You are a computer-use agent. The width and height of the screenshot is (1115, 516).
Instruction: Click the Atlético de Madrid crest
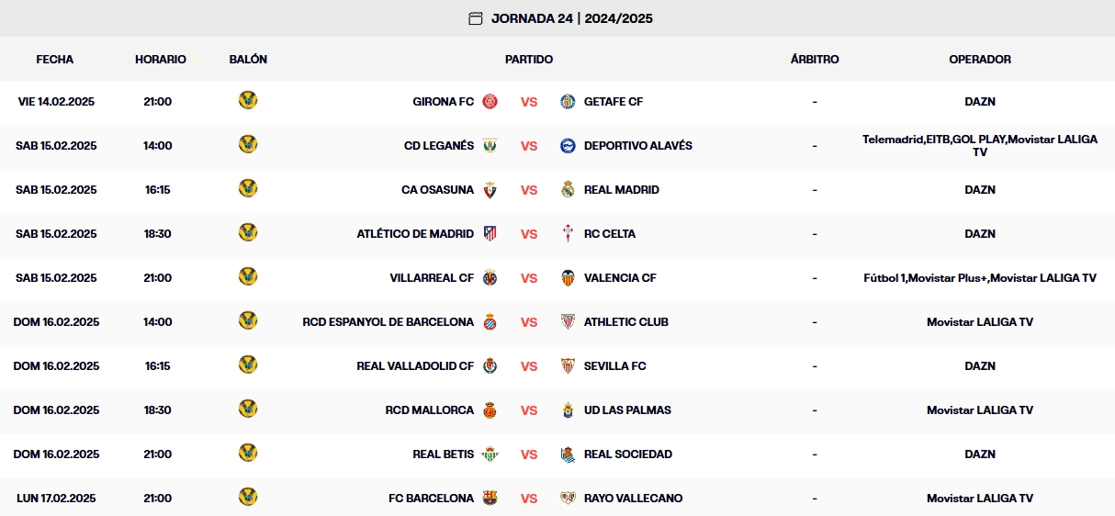[490, 234]
